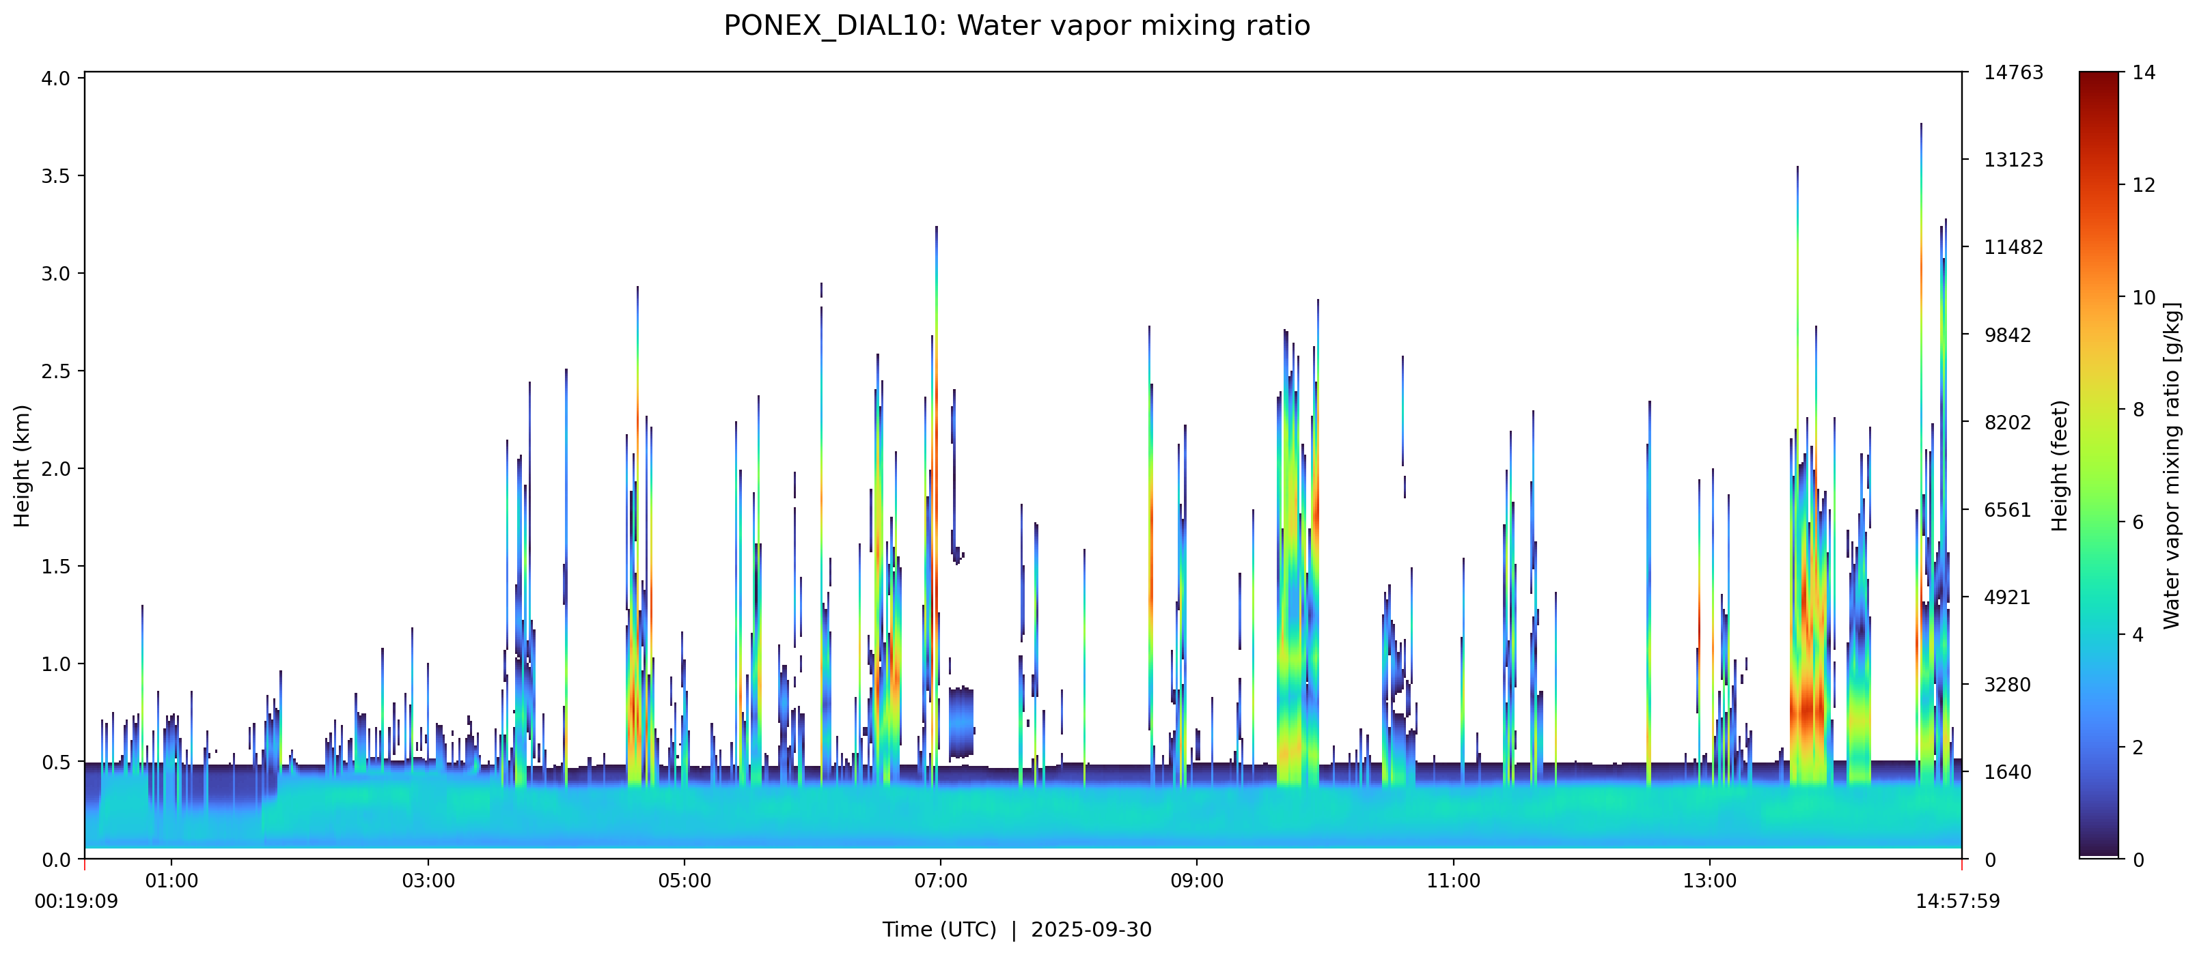Click the 03:00 time axis tick label
Screen dimensions: 2197x955
[x=428, y=881]
